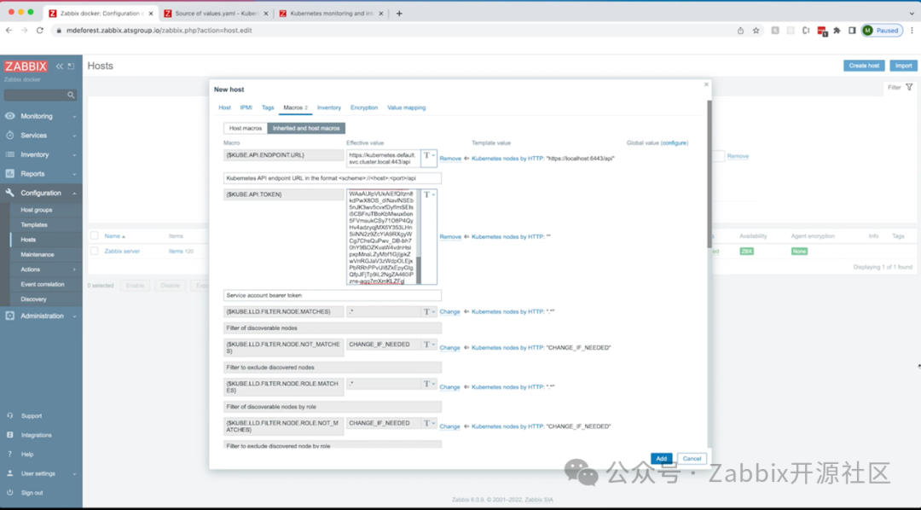This screenshot has width=921, height=510.
Task: Click the sidebar hide icon beside the chevrons
Action: (71, 67)
